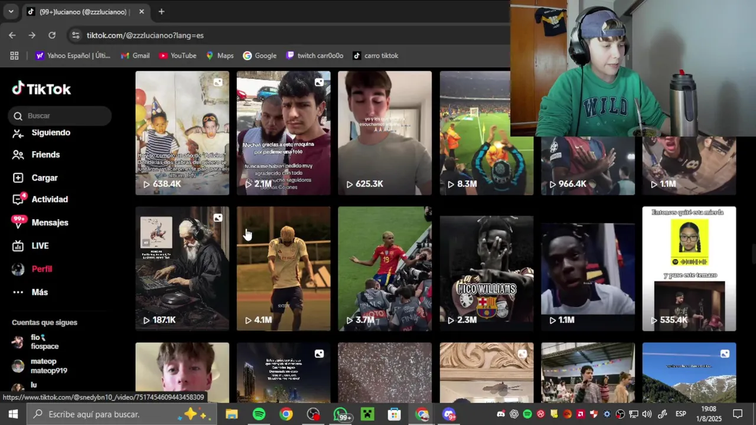Reload the TikTok page
The image size is (756, 425).
pyautogui.click(x=52, y=35)
